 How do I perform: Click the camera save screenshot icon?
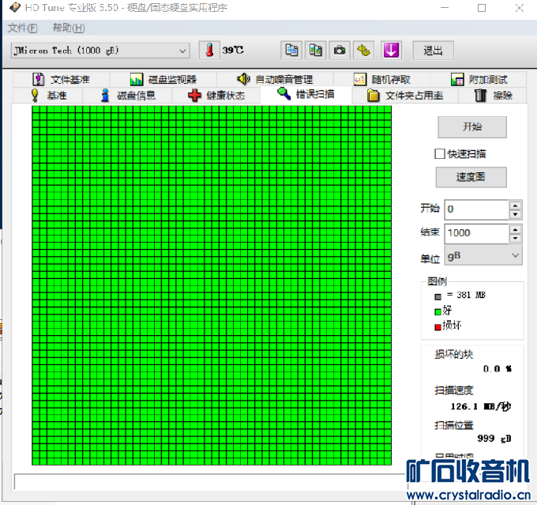pyautogui.click(x=340, y=51)
